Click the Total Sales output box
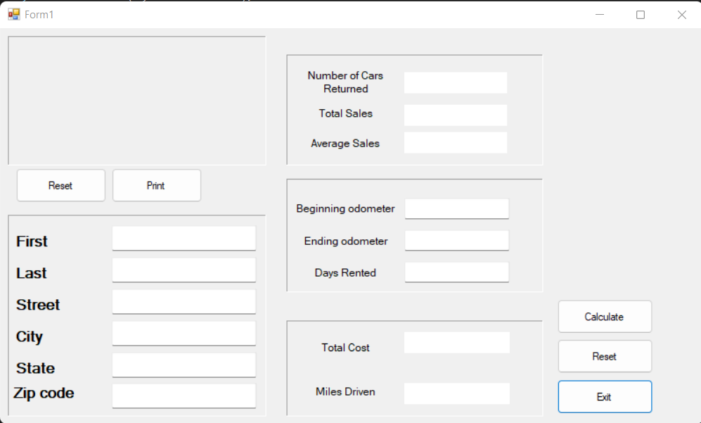The width and height of the screenshot is (701, 423). click(x=455, y=115)
